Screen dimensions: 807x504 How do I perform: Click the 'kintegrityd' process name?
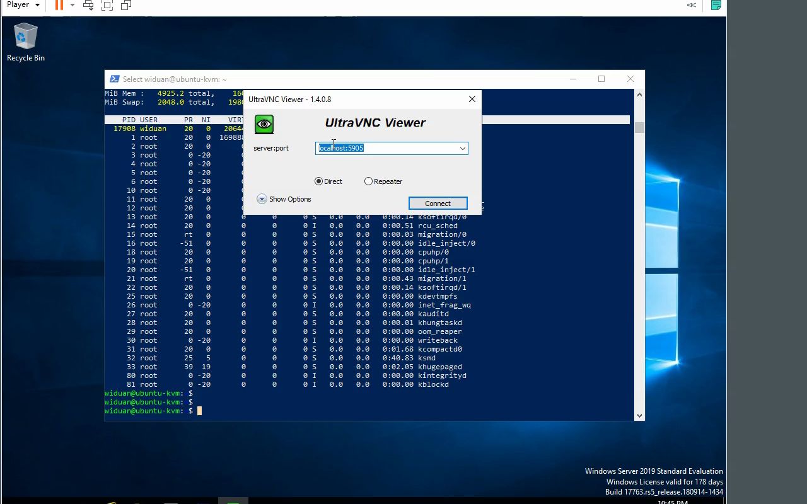pos(442,375)
